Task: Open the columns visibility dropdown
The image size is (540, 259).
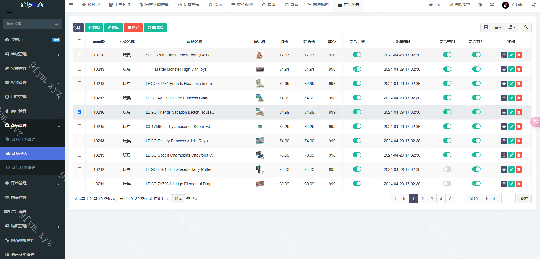Action: [x=498, y=27]
